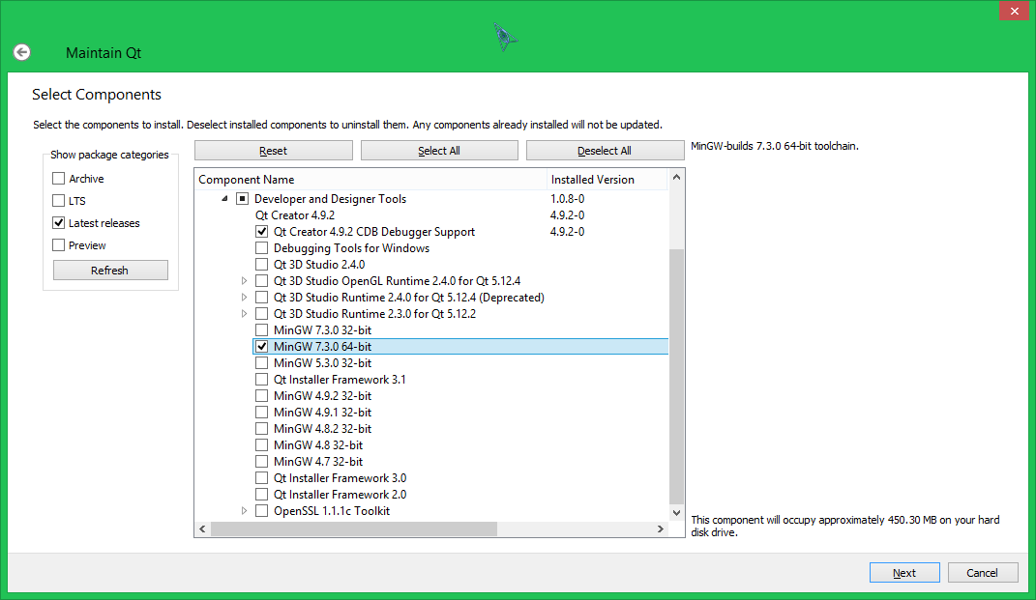Check MinGW 4.9.1 32-bit
The image size is (1036, 600).
261,413
